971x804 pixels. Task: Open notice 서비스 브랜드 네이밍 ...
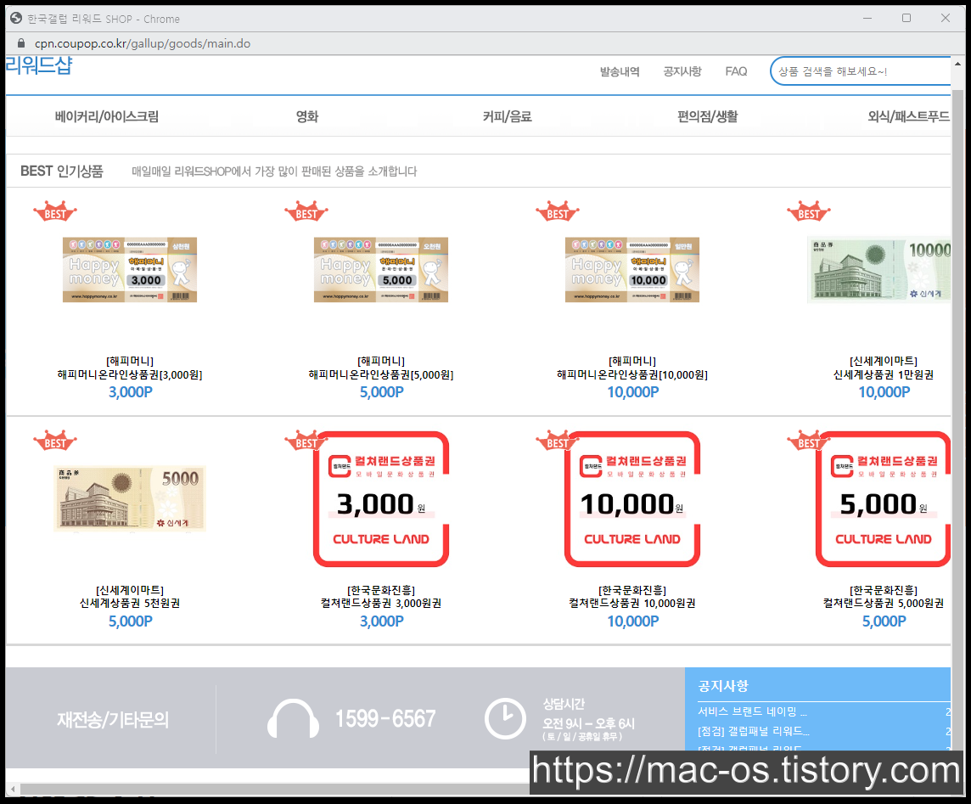[x=752, y=711]
